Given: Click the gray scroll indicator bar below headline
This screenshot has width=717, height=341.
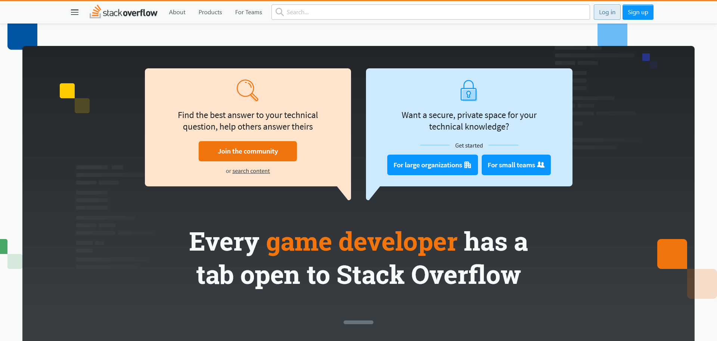Looking at the screenshot, I should (358, 322).
